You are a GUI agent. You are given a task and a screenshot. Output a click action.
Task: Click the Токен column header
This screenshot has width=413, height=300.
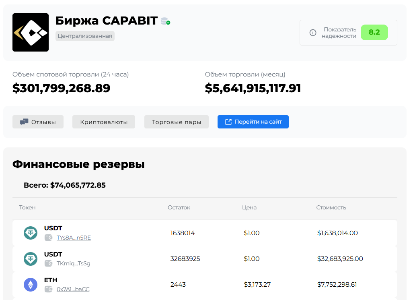(x=27, y=208)
